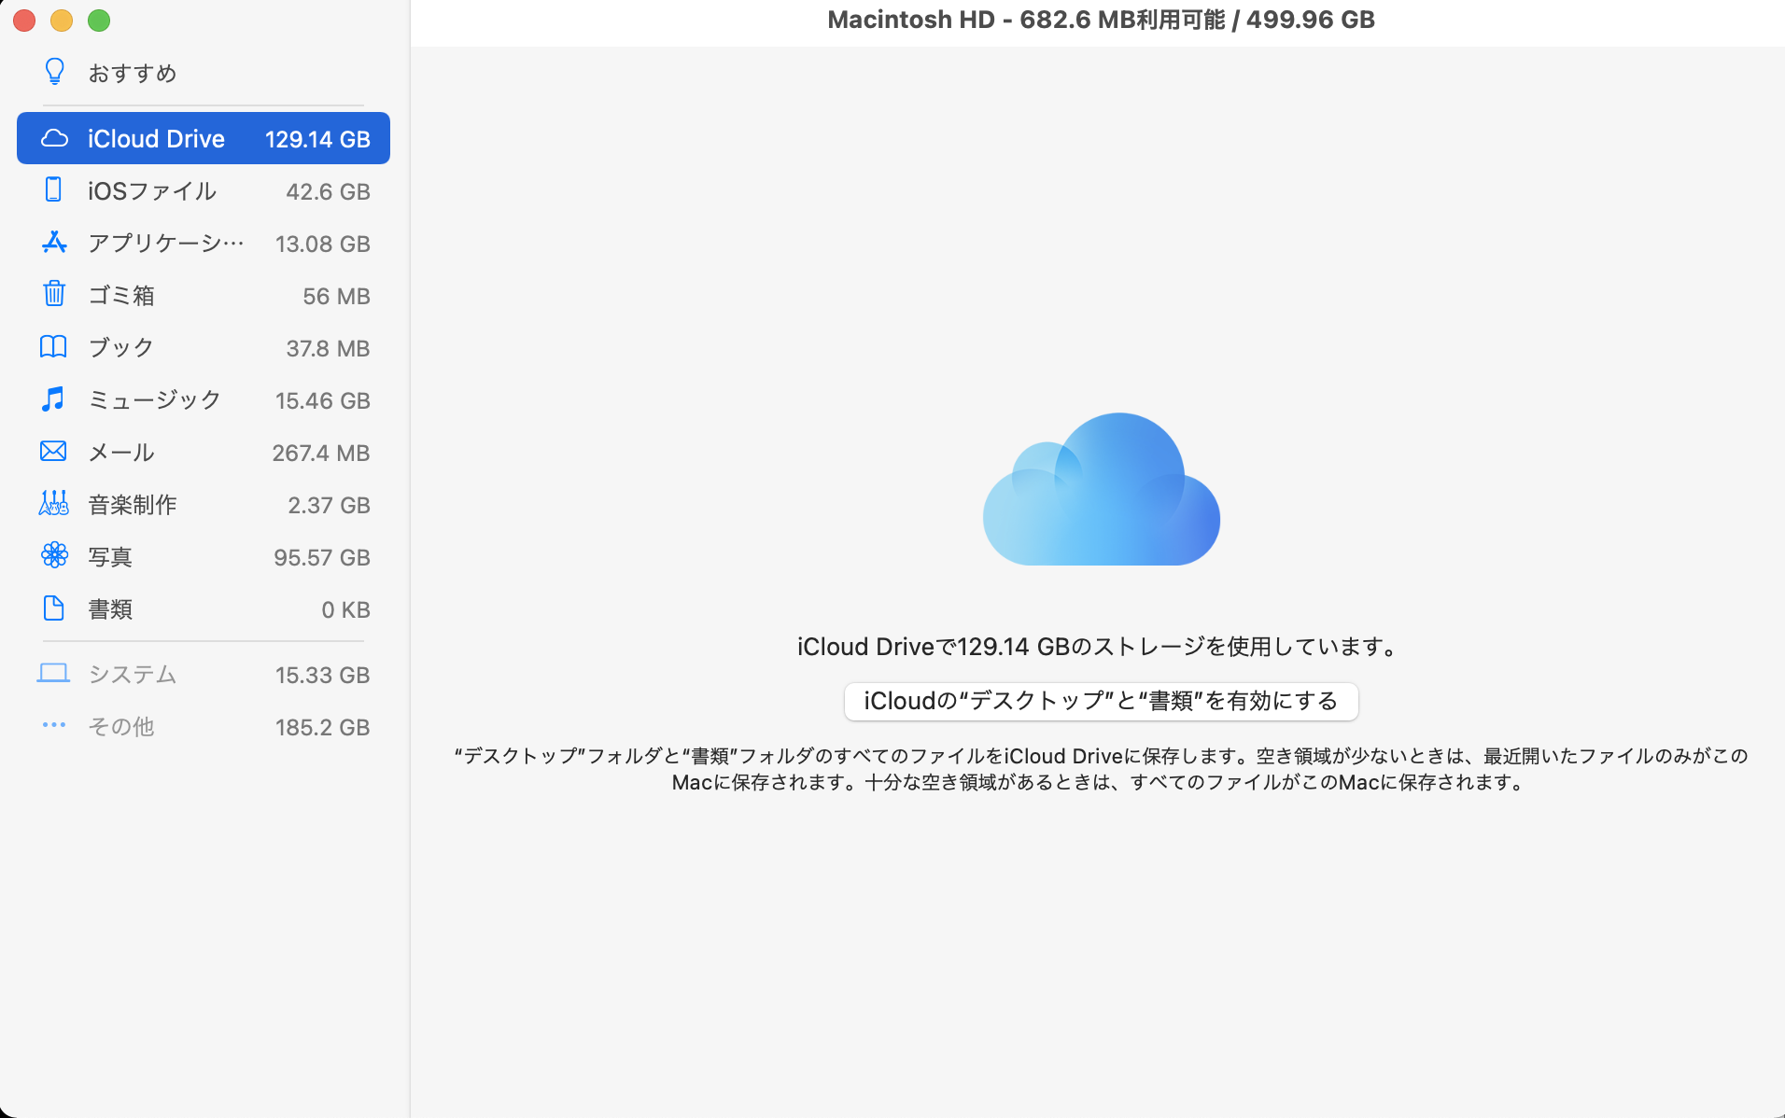This screenshot has width=1785, height=1118.
Task: Minimize the storage management window
Action: pos(62,21)
